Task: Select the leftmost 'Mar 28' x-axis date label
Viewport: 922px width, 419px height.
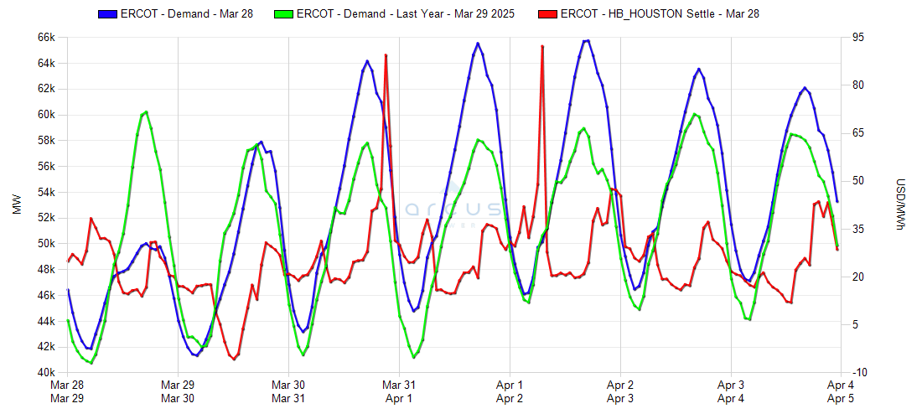Action: (x=67, y=385)
